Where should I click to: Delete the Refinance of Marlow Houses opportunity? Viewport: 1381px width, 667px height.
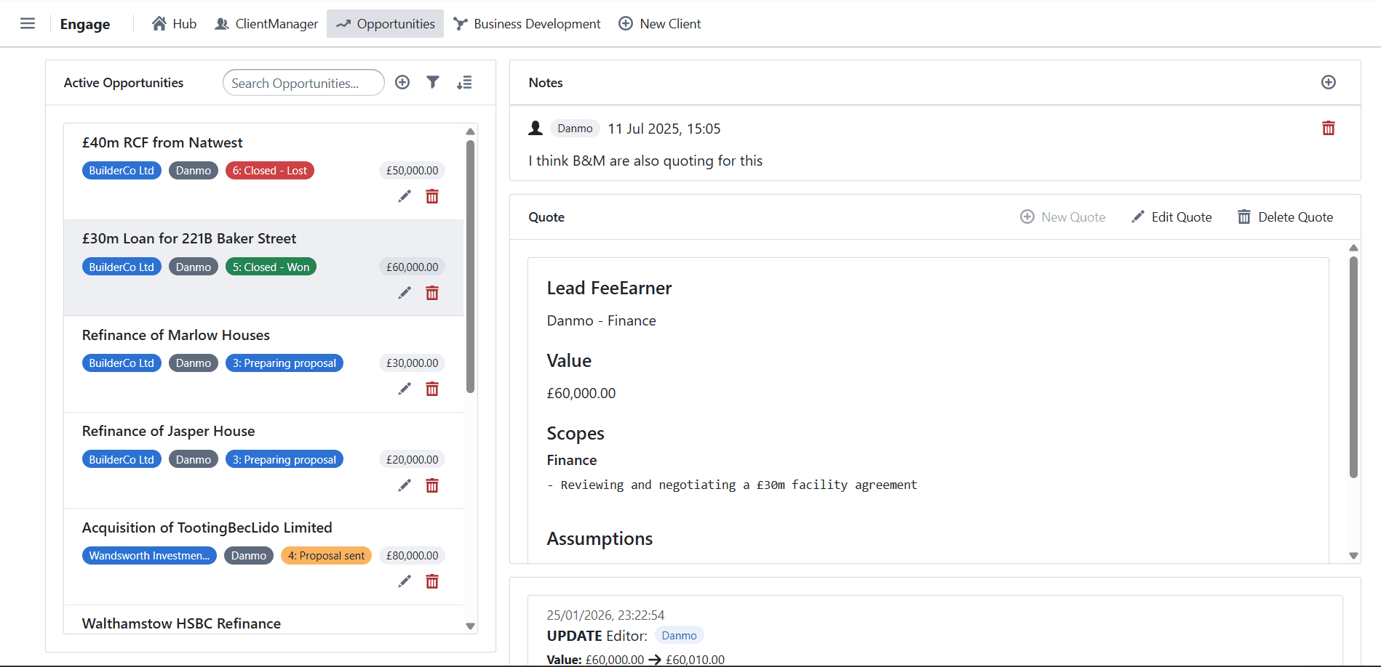point(432,389)
